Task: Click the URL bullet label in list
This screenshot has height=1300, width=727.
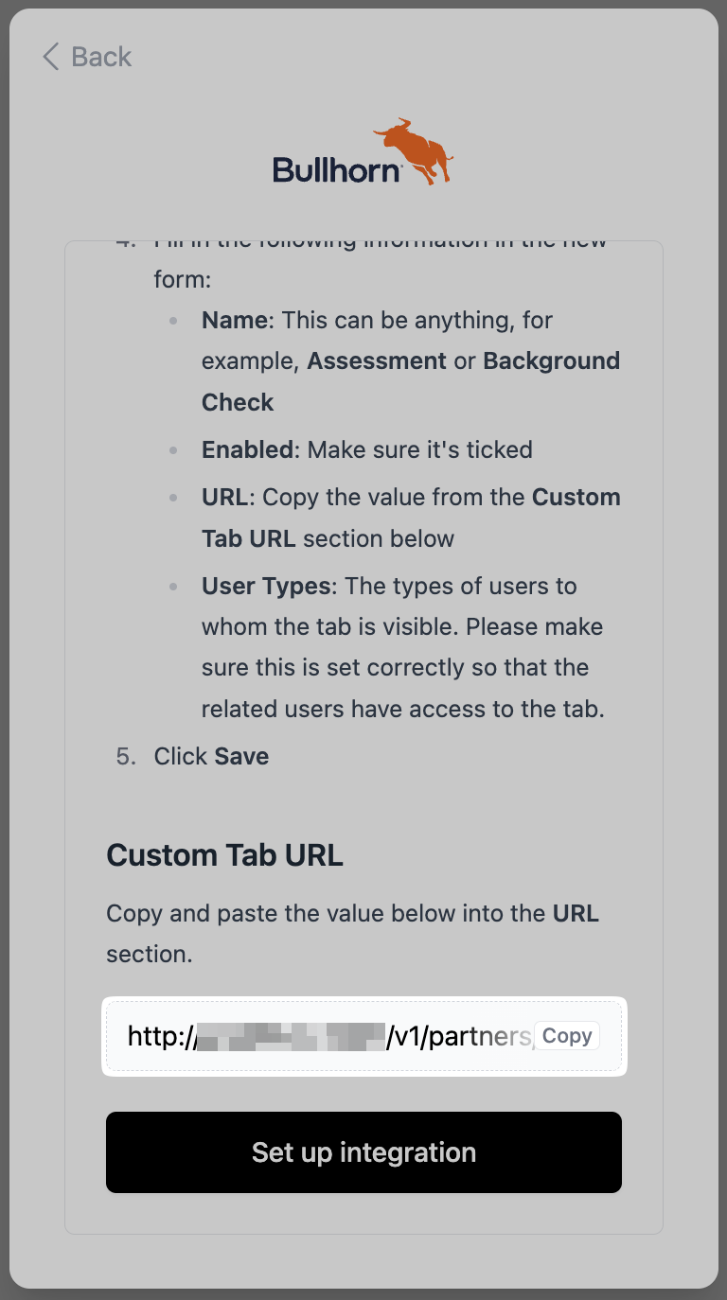Action: (226, 497)
